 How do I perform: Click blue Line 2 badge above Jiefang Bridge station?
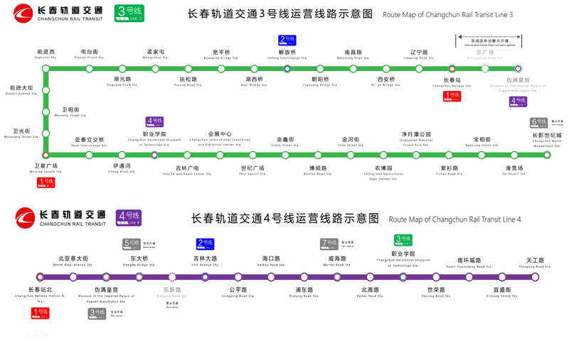[287, 40]
